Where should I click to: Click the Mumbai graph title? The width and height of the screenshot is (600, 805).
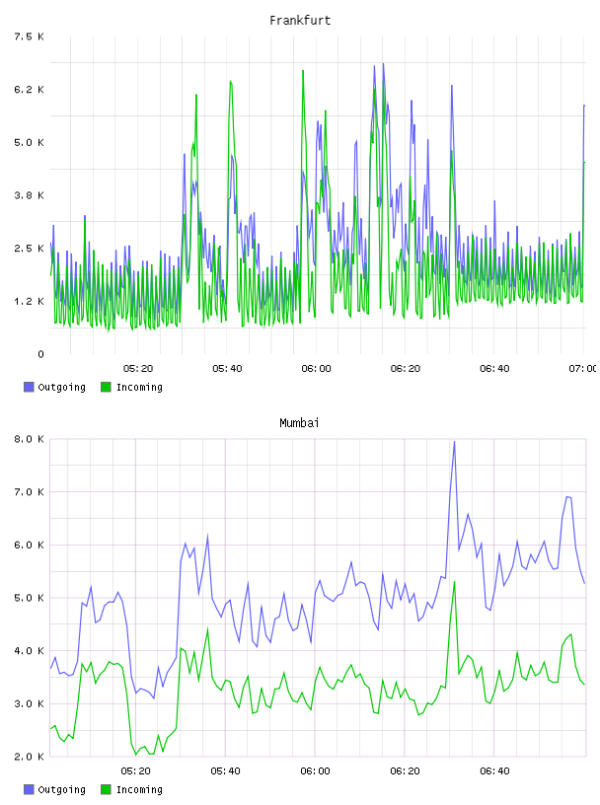(x=299, y=423)
